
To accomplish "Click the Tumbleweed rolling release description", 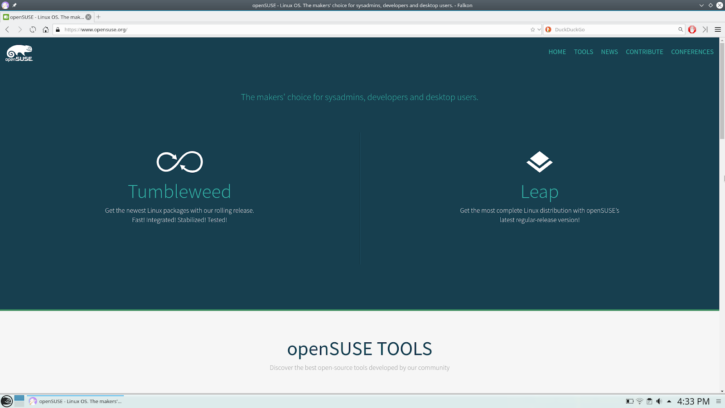I will (179, 215).
